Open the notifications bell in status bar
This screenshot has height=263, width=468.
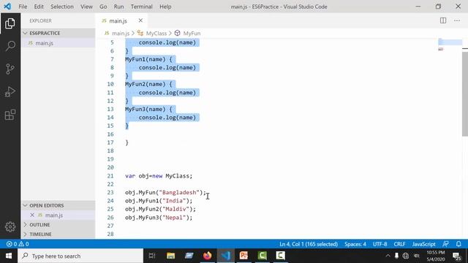(458, 244)
